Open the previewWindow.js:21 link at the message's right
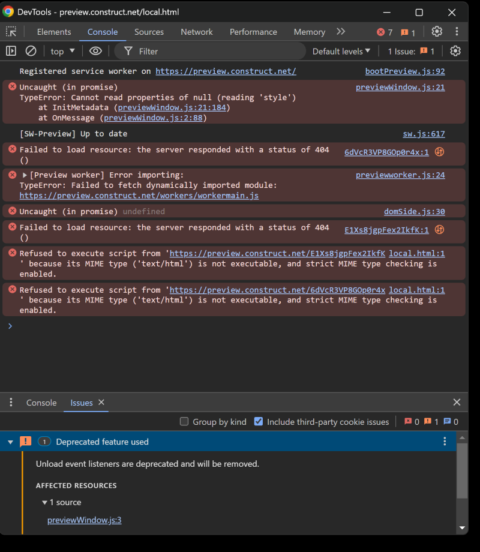480x552 pixels. click(400, 88)
